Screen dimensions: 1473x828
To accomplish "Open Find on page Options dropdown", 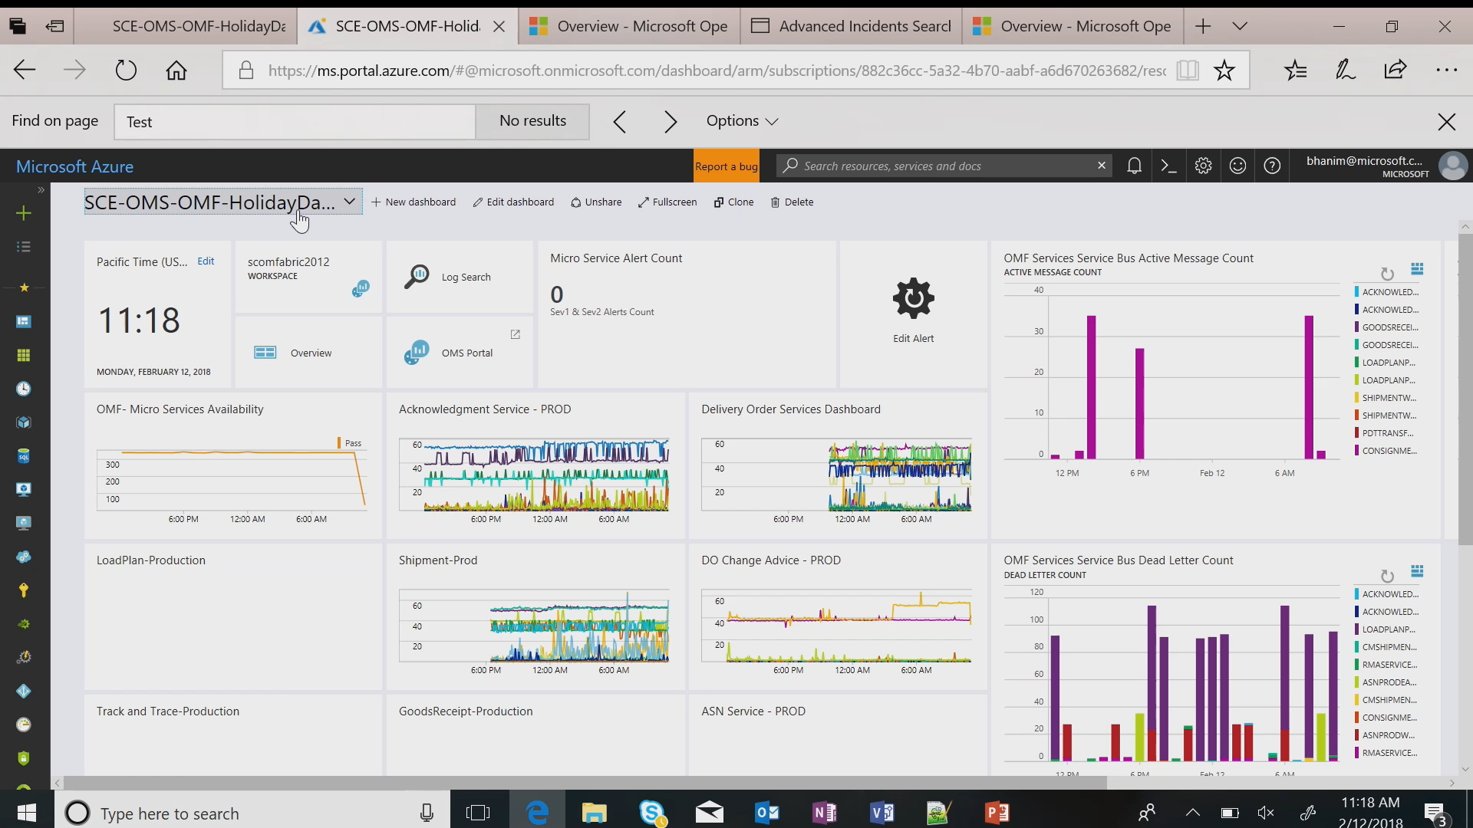I will pyautogui.click(x=742, y=121).
